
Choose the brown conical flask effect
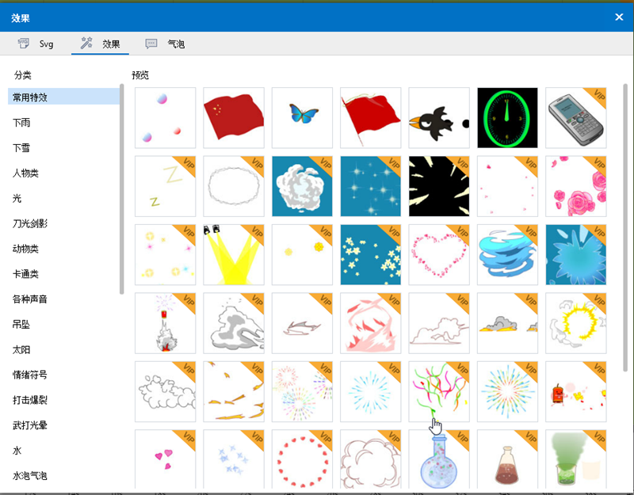pyautogui.click(x=507, y=459)
